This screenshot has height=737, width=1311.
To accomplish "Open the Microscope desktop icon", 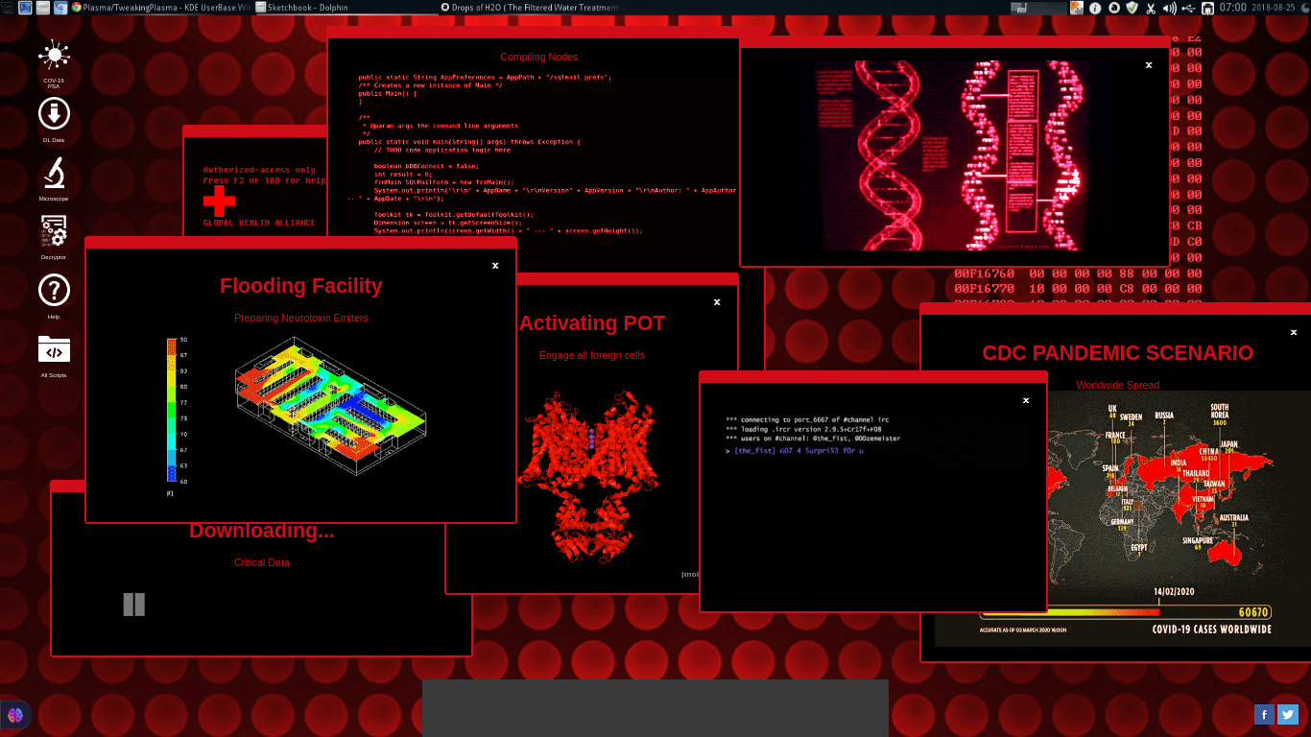I will [54, 174].
